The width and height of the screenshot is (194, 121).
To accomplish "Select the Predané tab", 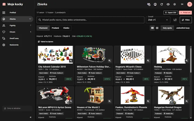I will [55, 28].
